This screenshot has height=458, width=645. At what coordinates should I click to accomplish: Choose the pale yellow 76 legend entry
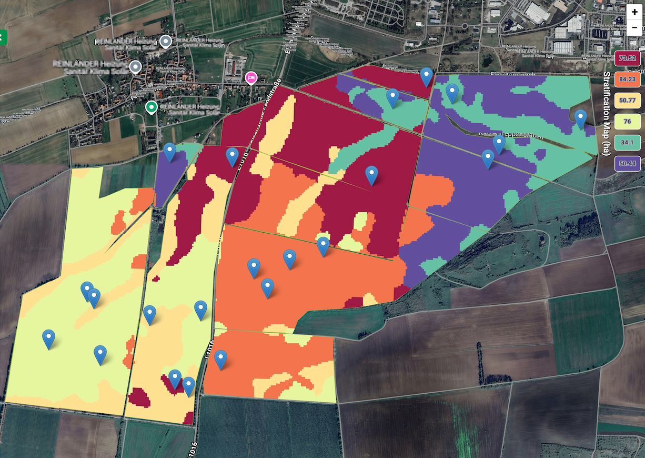pos(627,122)
